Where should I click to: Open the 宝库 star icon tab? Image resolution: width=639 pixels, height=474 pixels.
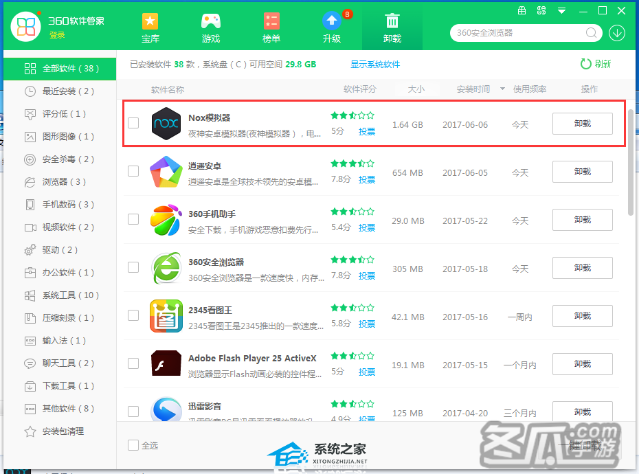tap(150, 27)
